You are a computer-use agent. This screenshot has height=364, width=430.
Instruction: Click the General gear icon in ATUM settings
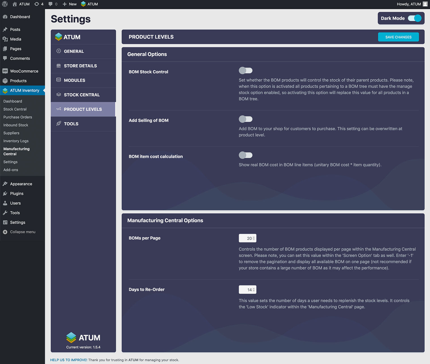coord(59,51)
